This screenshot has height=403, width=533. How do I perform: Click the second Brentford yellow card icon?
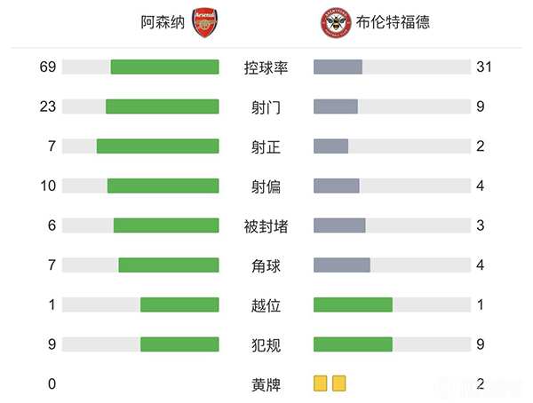click(338, 383)
